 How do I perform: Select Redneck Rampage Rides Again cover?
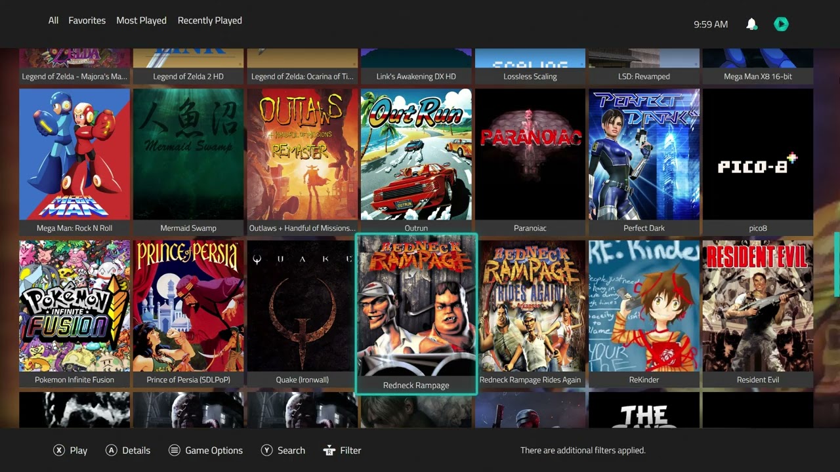530,306
